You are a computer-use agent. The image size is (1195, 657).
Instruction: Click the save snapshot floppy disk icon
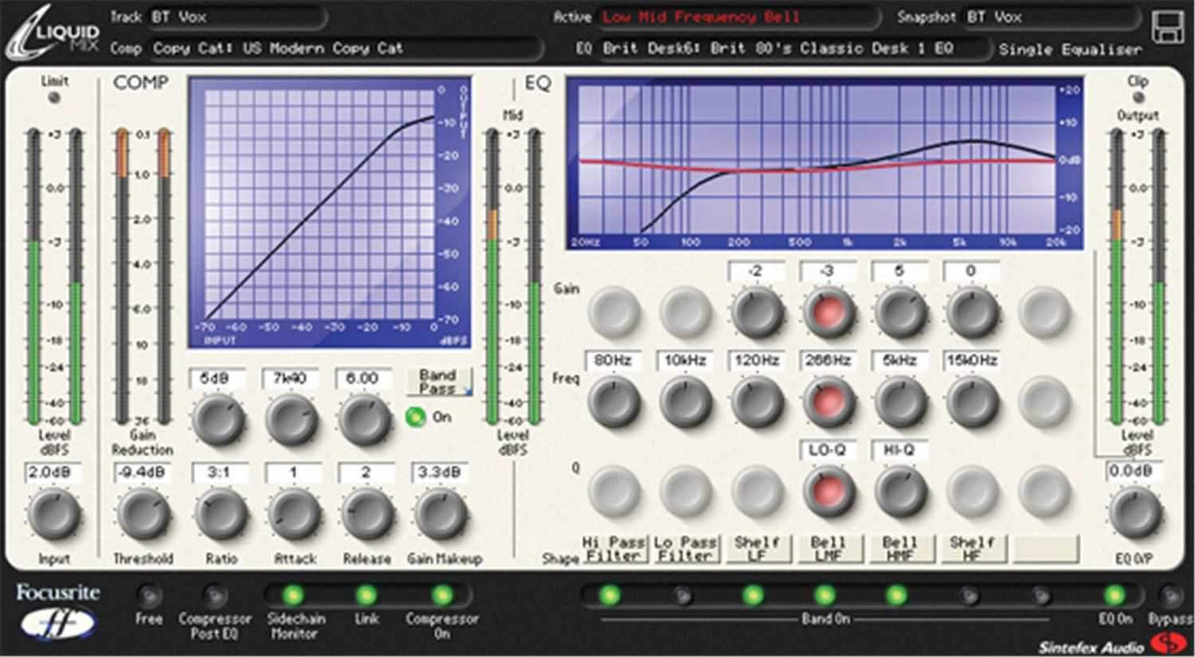[x=1169, y=26]
